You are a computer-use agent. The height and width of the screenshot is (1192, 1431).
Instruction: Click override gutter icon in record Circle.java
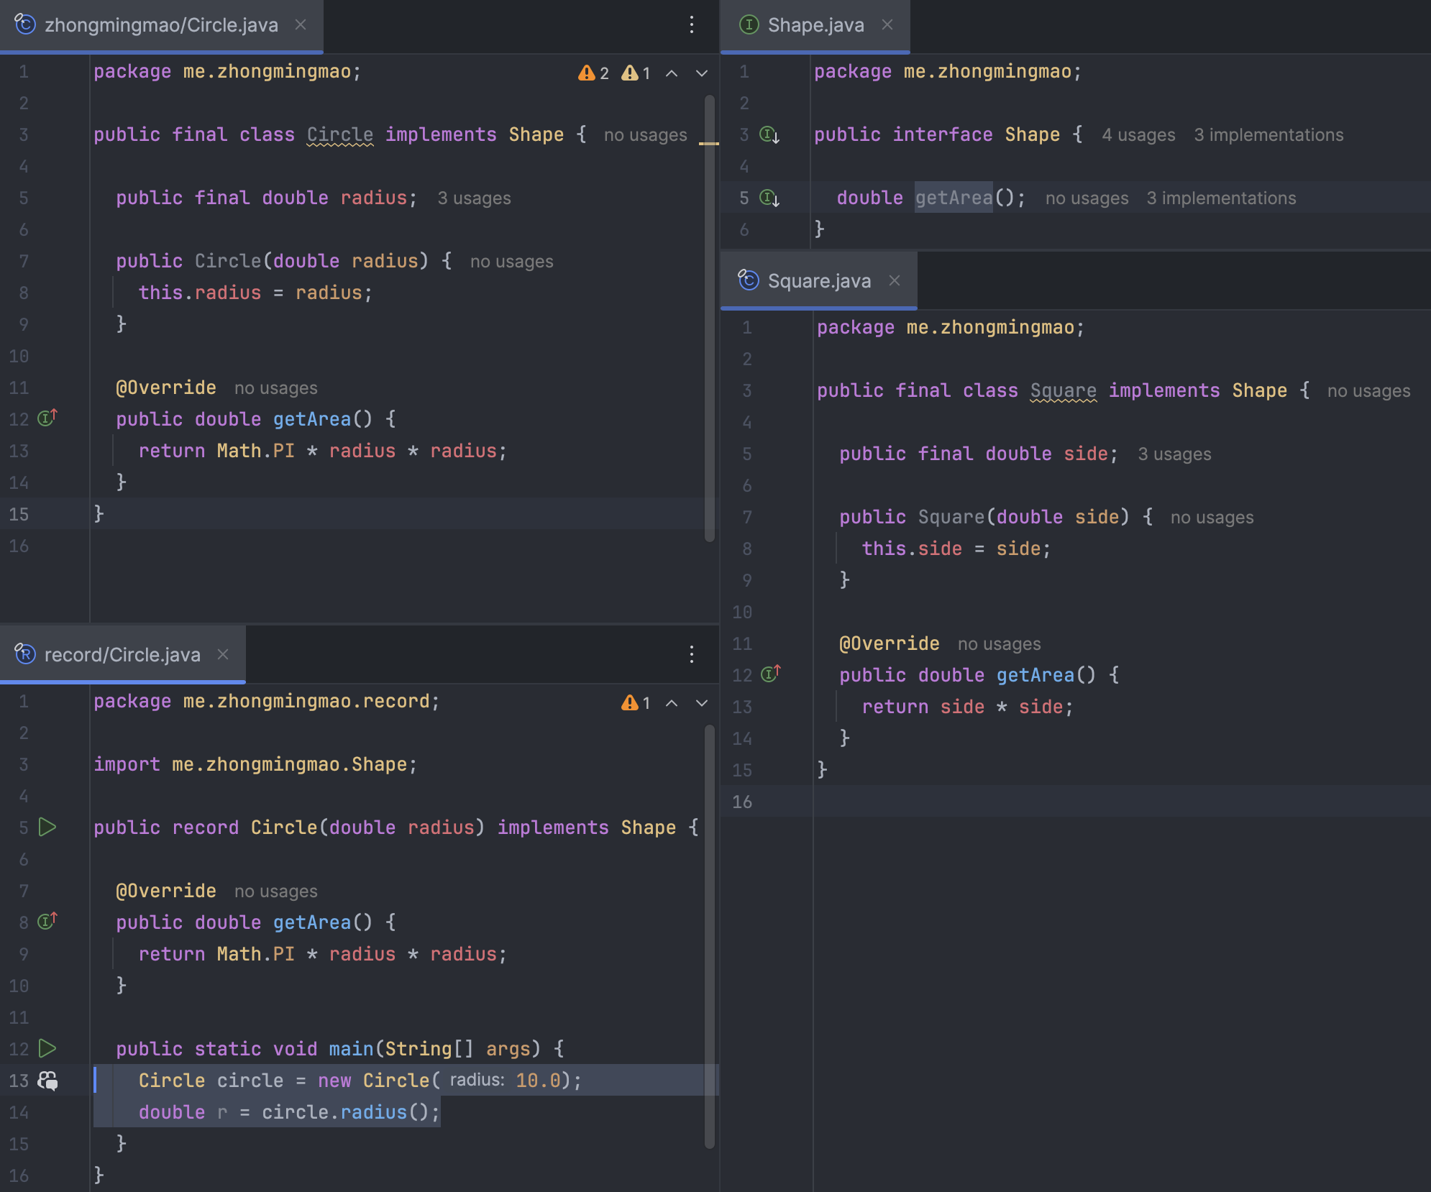(x=47, y=922)
